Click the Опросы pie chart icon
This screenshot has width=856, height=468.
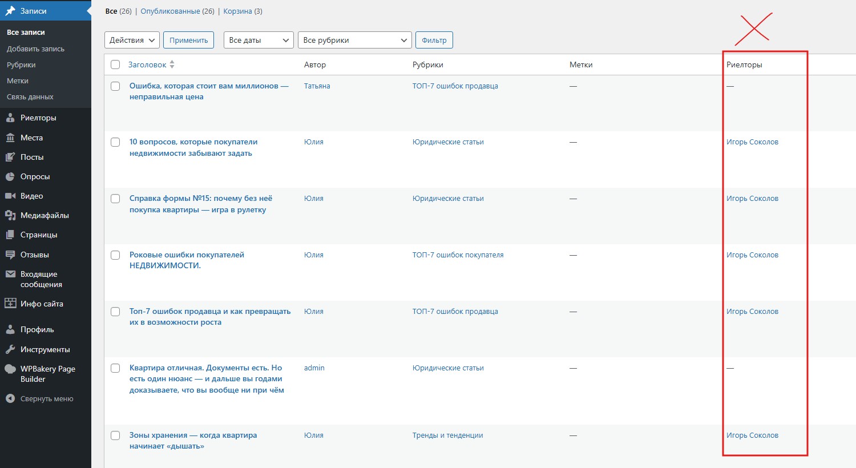10,176
